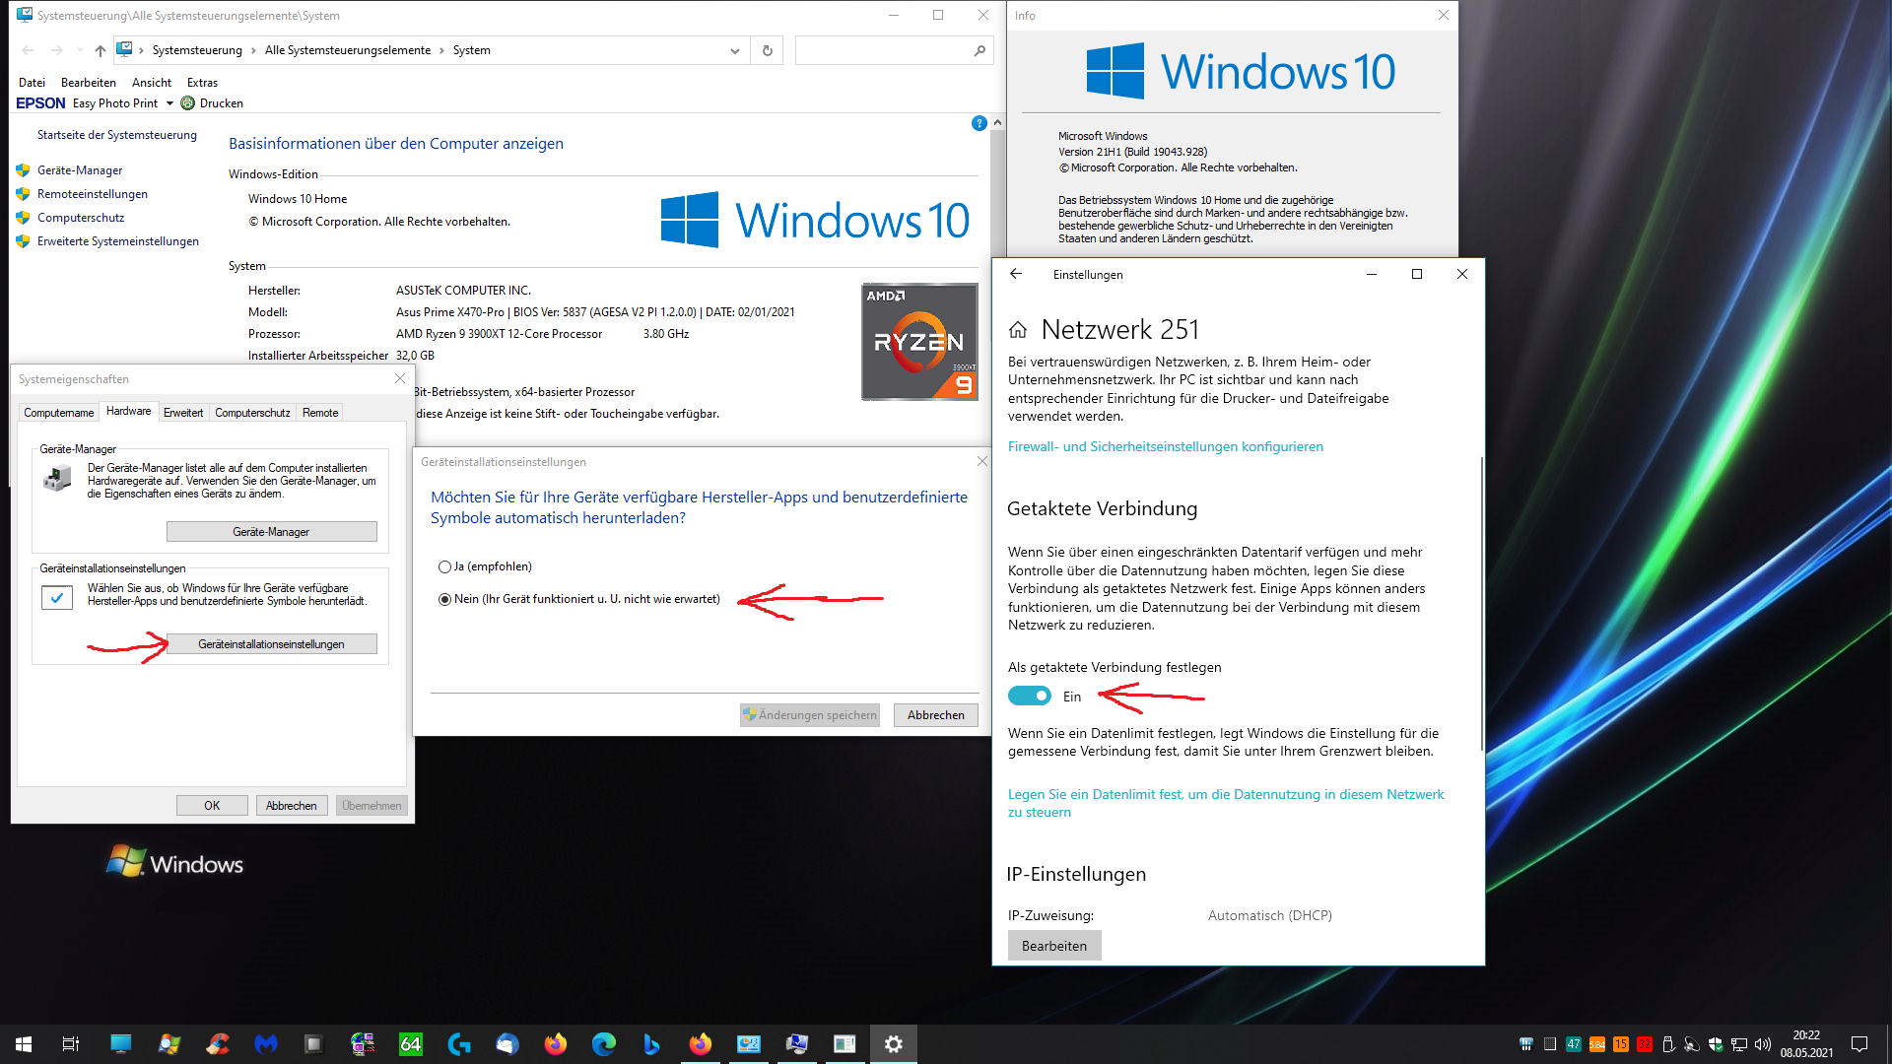Expand the chevron before Systemsteuerung breadcrumb

[141, 50]
